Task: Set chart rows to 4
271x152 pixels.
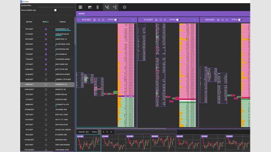Action: [x=111, y=132]
